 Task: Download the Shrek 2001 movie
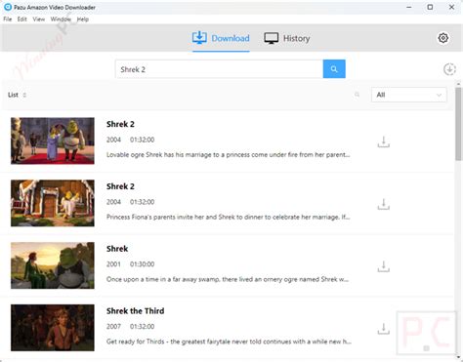coord(384,266)
